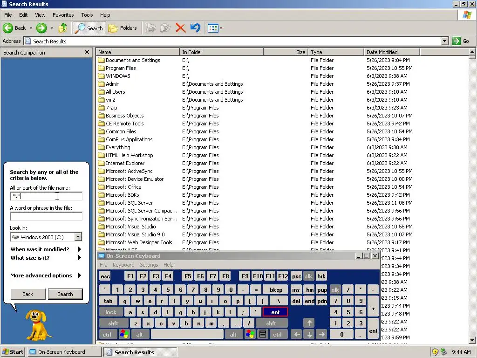This screenshot has width=477, height=358.
Task: Open the File menu in Explorer
Action: coord(8,15)
